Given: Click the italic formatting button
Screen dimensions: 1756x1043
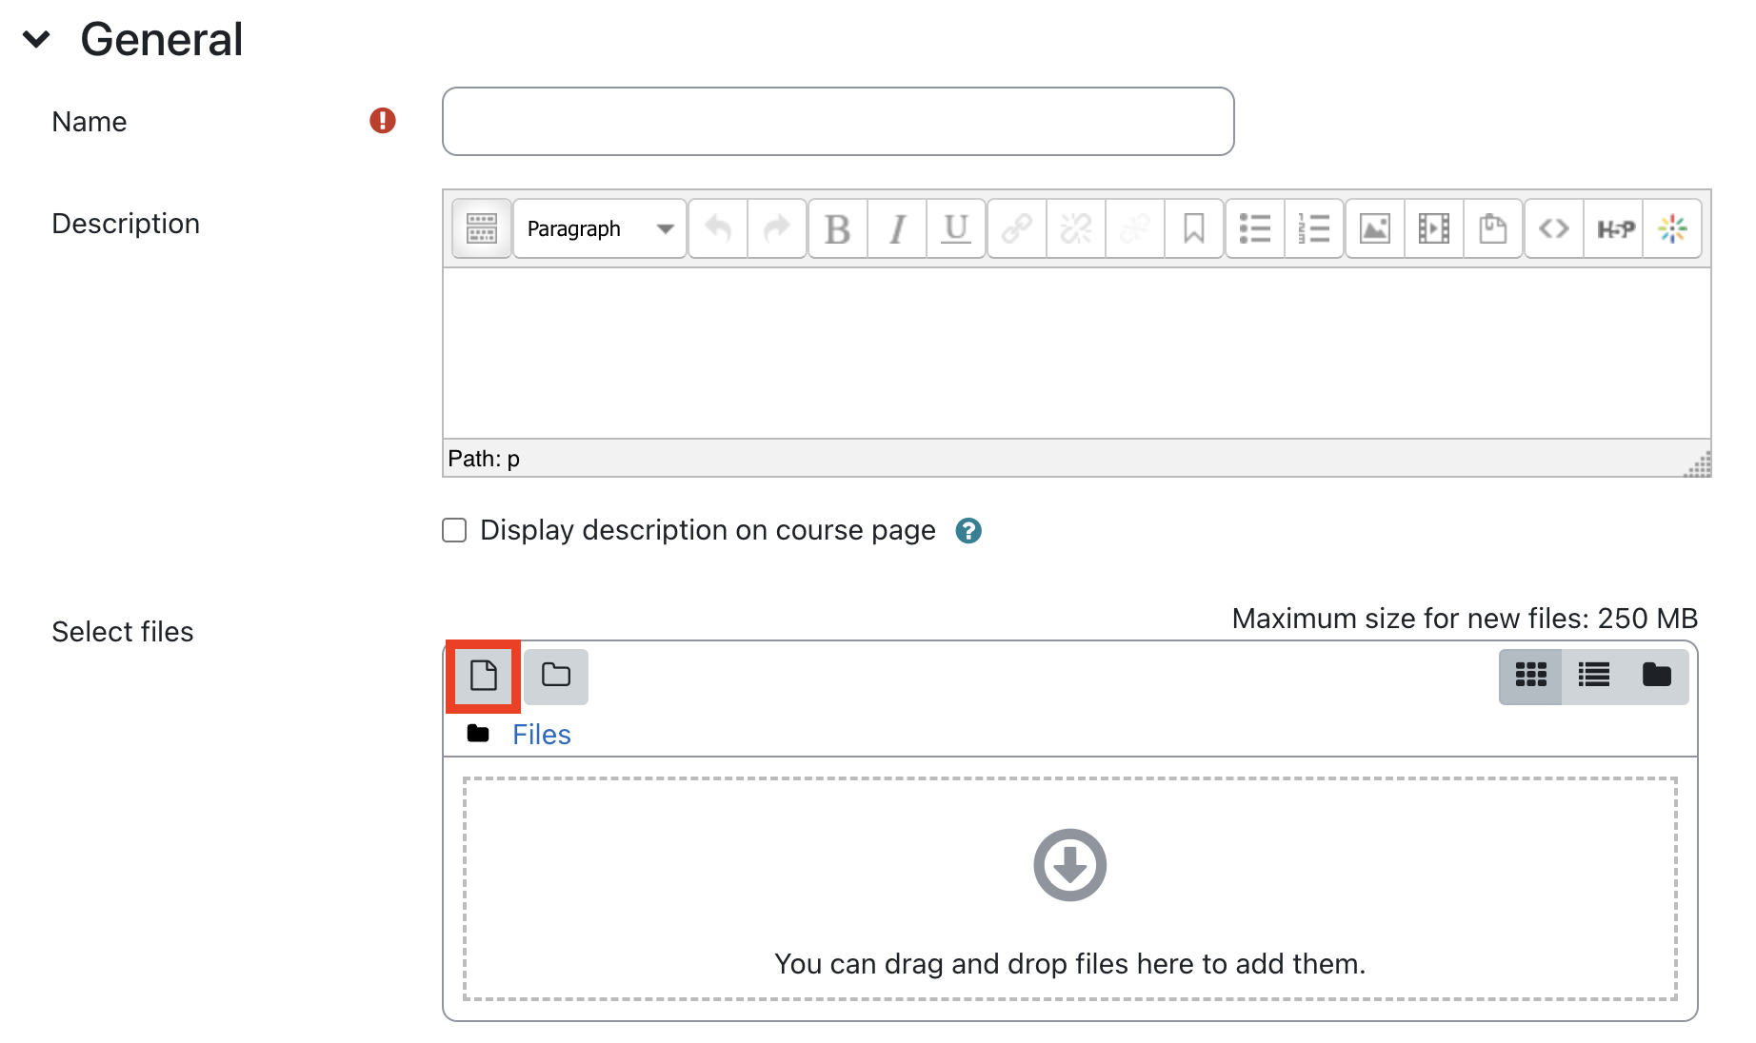Looking at the screenshot, I should point(896,228).
